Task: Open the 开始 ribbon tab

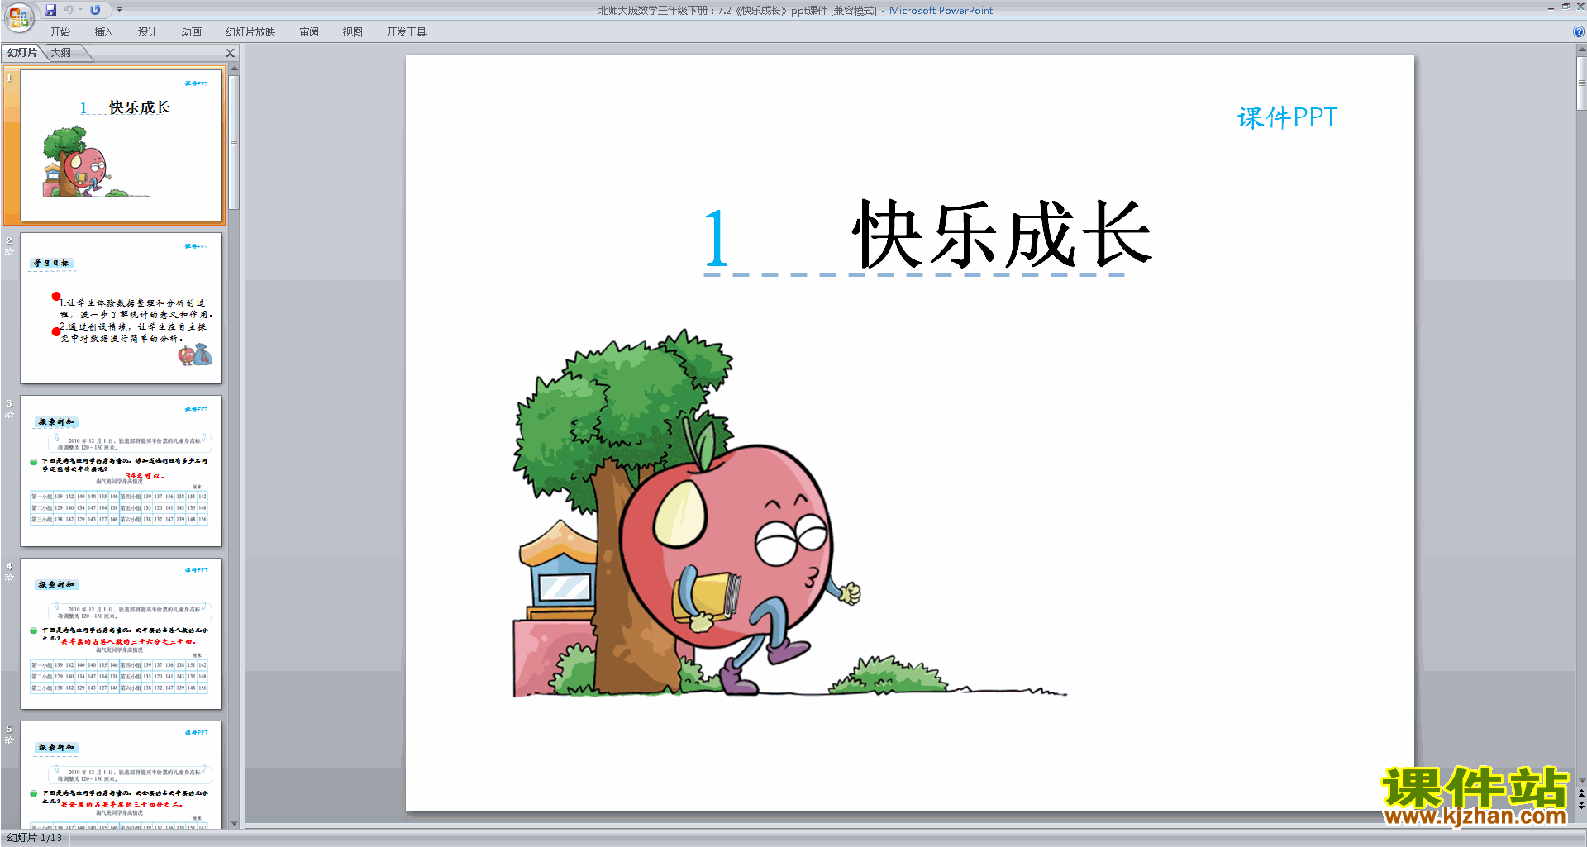Action: point(60,31)
